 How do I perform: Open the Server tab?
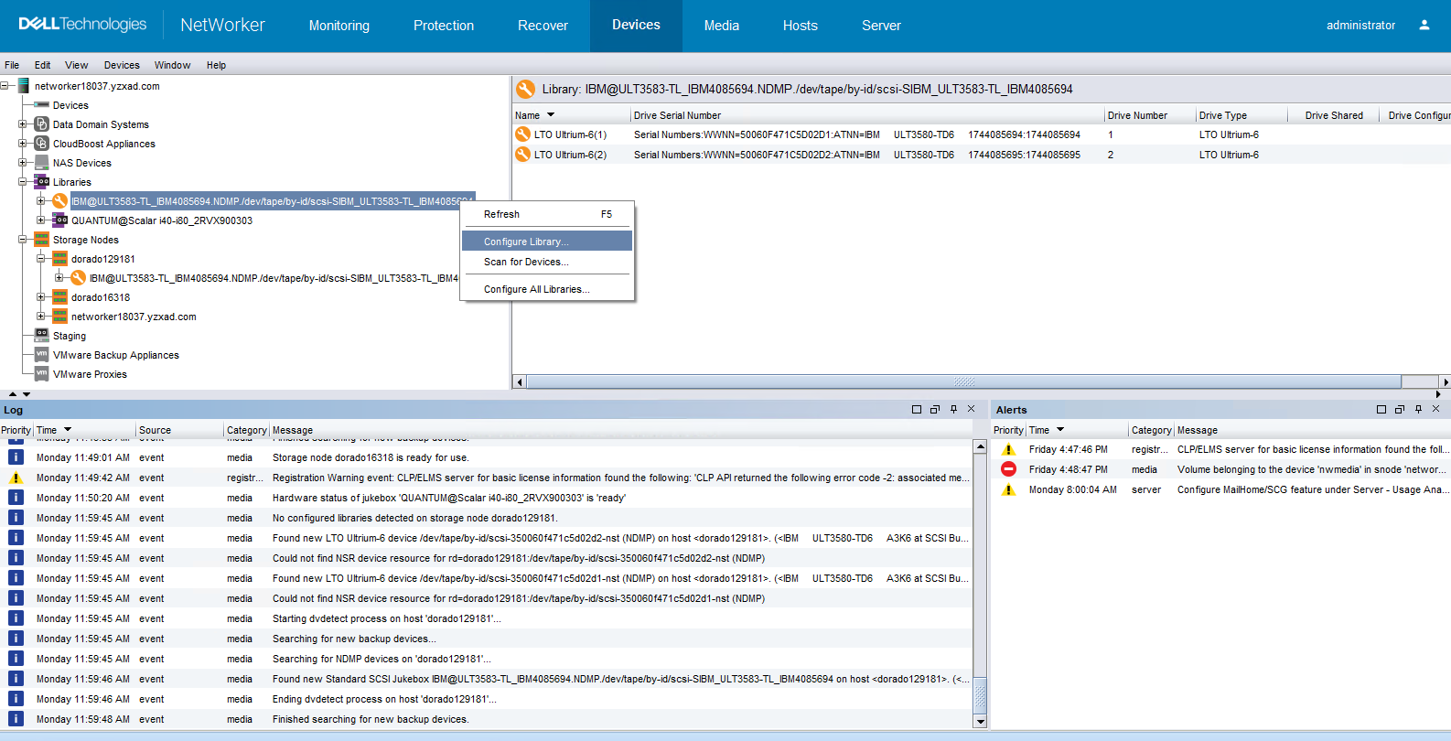[881, 26]
